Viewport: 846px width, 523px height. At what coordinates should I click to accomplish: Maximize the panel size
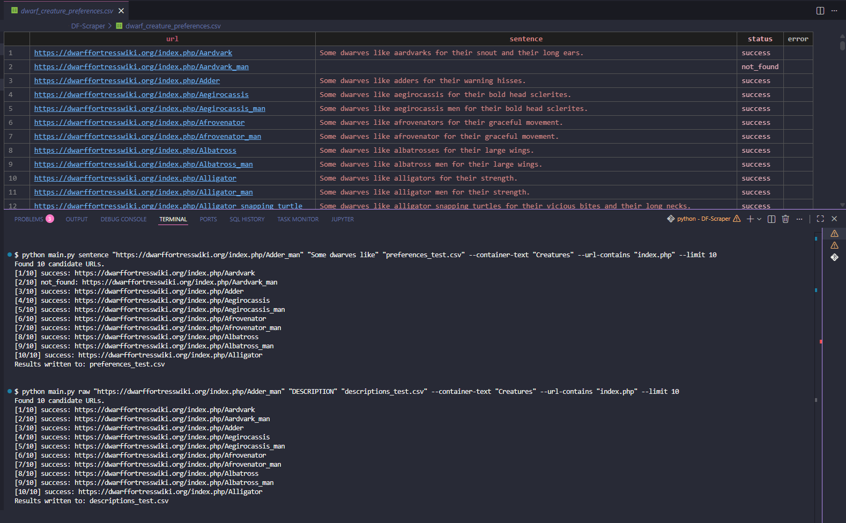(820, 219)
